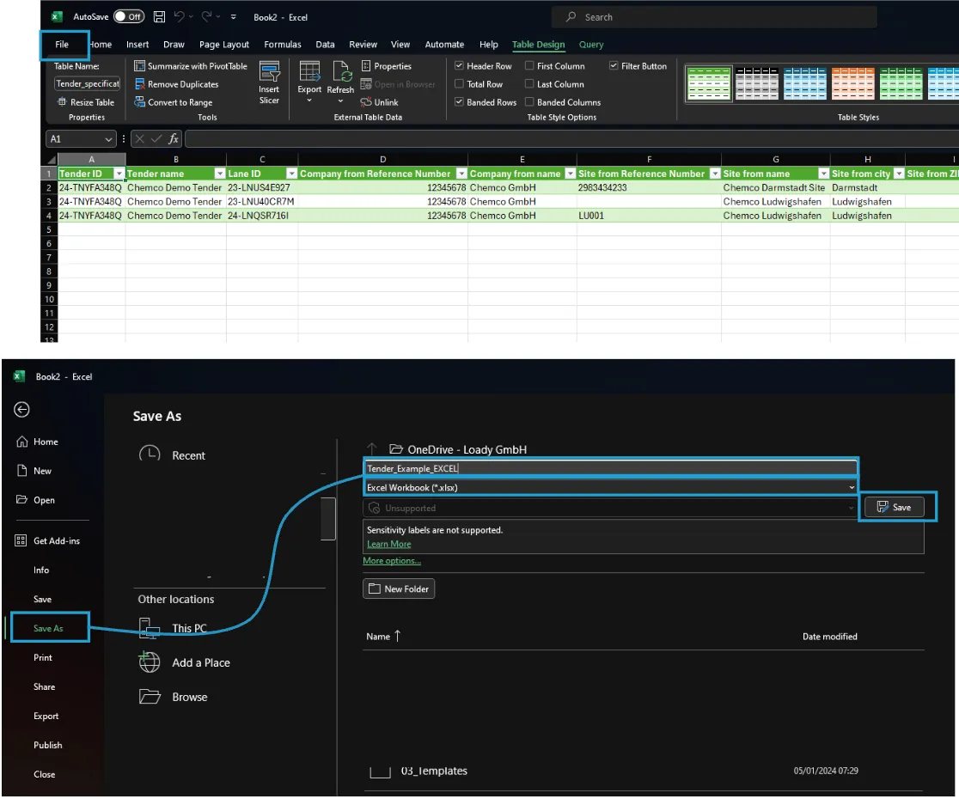Click New Folder button

tap(399, 589)
